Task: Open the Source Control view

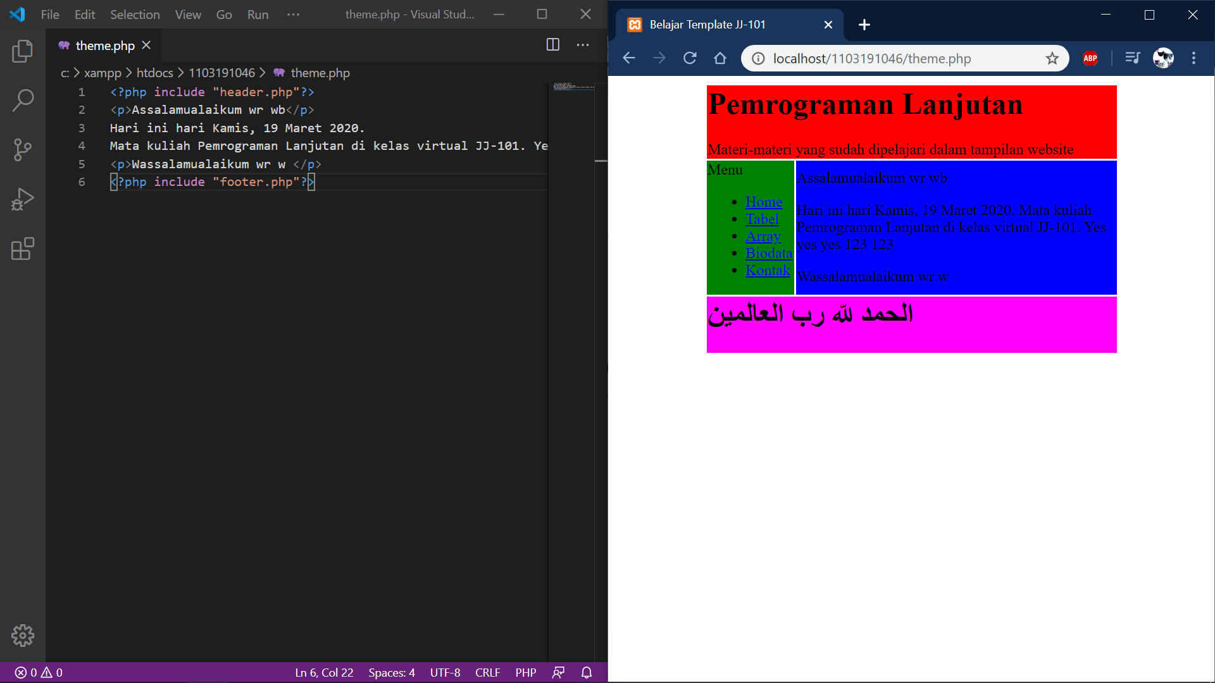Action: [23, 150]
